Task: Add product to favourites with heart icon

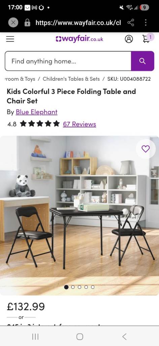Action: pyautogui.click(x=146, y=149)
